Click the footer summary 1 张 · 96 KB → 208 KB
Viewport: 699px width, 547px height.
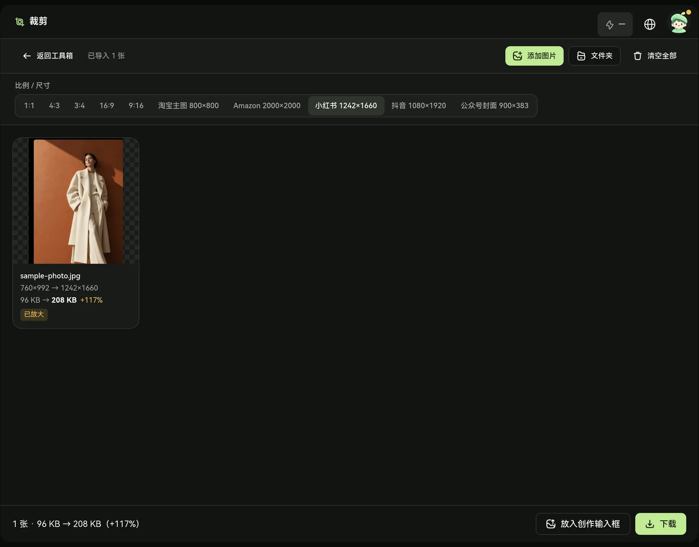point(76,524)
